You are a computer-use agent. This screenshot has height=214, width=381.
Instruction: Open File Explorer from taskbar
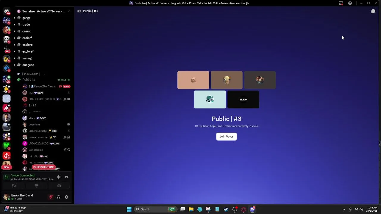pyautogui.click(x=191, y=209)
